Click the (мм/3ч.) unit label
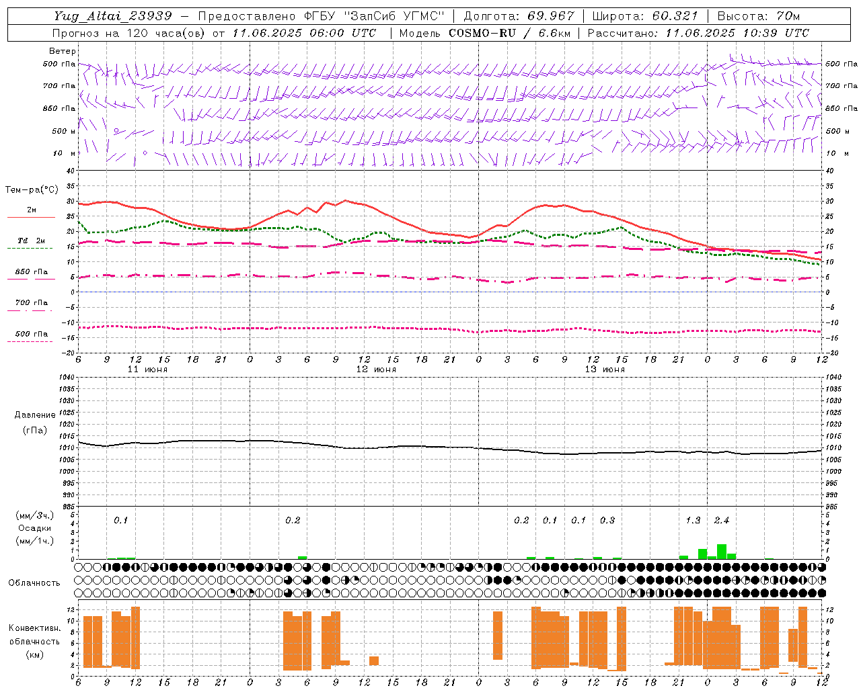Screen dimensions: 861x688 click(35, 515)
